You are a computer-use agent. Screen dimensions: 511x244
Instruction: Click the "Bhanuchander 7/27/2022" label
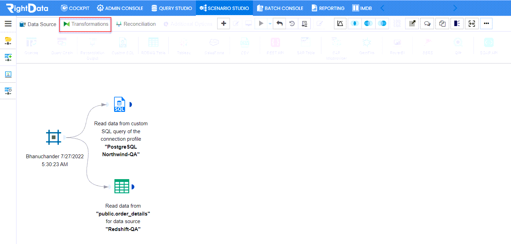pos(55,156)
